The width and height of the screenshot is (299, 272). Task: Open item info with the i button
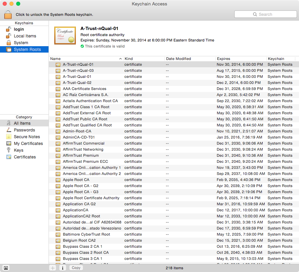click(x=63, y=268)
